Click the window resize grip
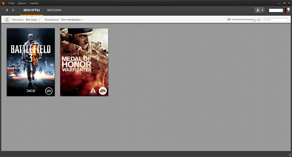292x157 pixels. (289, 155)
